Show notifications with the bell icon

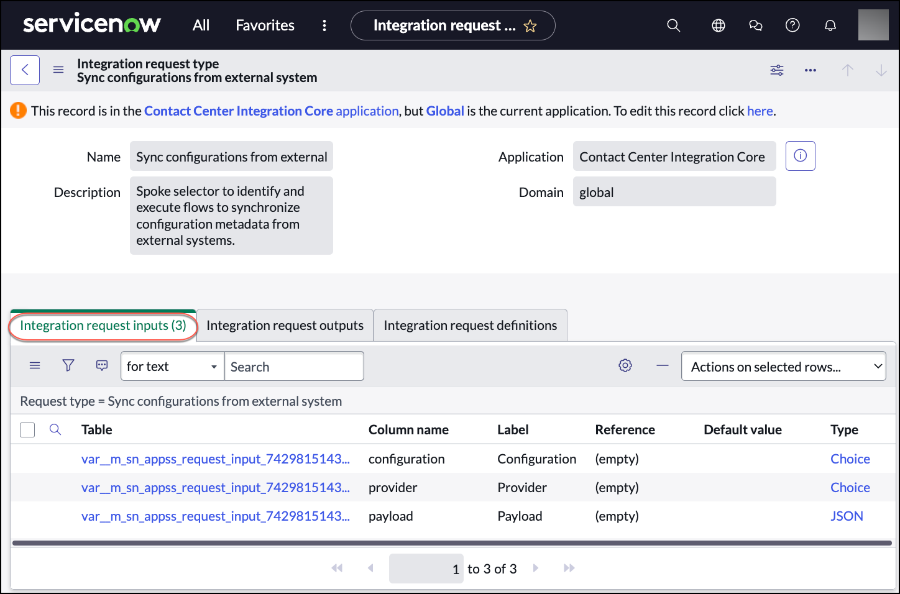click(830, 25)
